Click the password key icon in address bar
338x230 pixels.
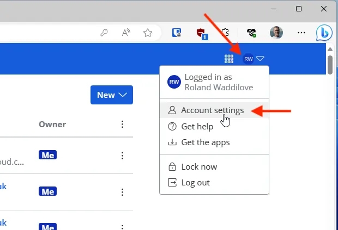pyautogui.click(x=104, y=33)
